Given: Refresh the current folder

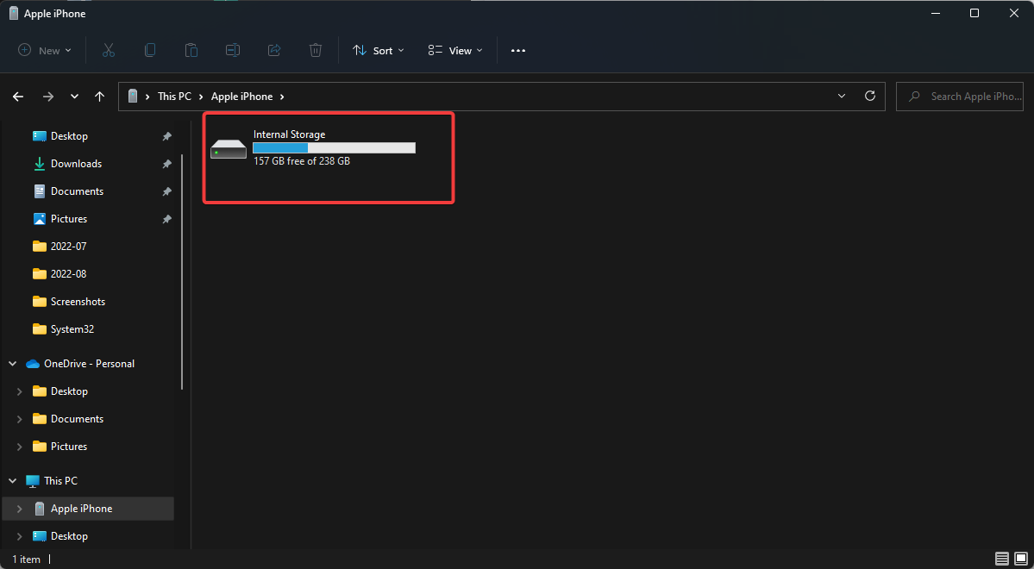Looking at the screenshot, I should [870, 97].
